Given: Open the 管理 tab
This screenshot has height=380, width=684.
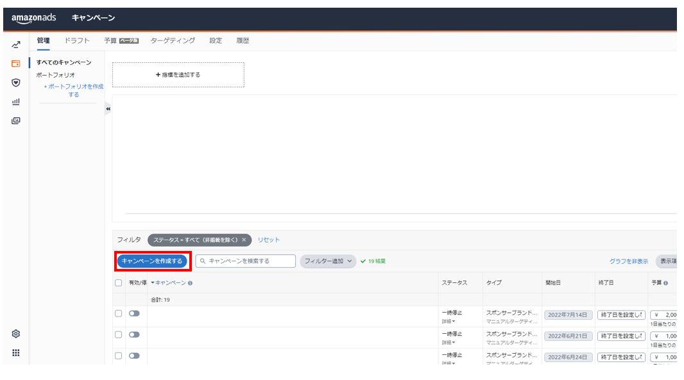Looking at the screenshot, I should click(43, 40).
